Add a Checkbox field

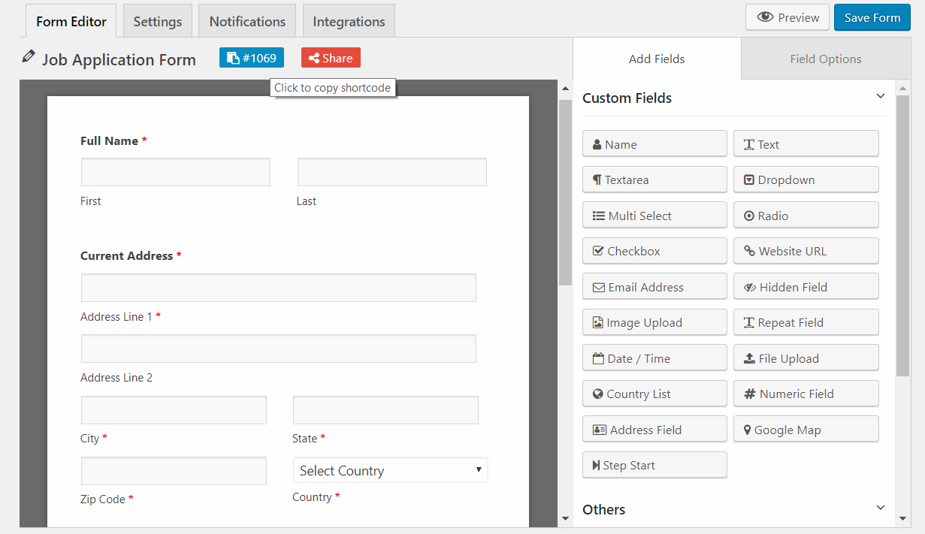click(x=654, y=250)
